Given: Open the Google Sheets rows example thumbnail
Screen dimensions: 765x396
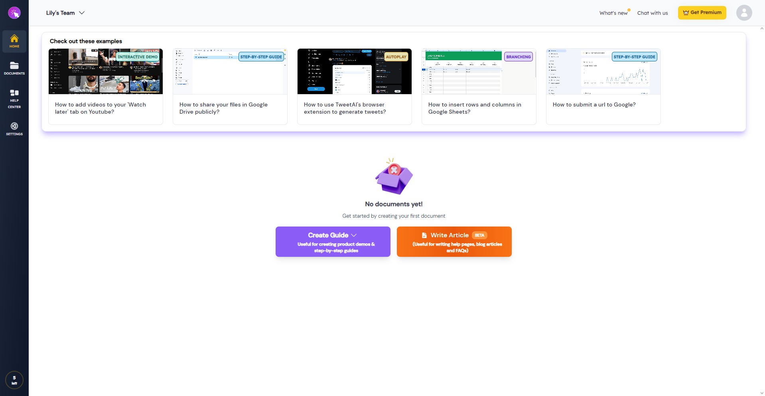Looking at the screenshot, I should coord(479,71).
